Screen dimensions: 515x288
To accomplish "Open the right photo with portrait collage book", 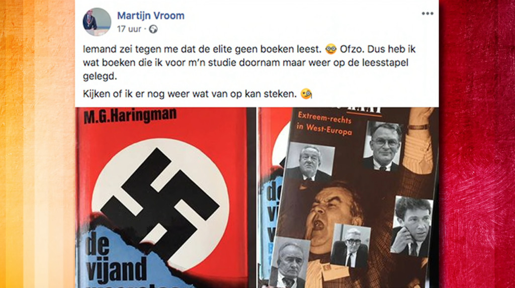I will click(x=348, y=198).
